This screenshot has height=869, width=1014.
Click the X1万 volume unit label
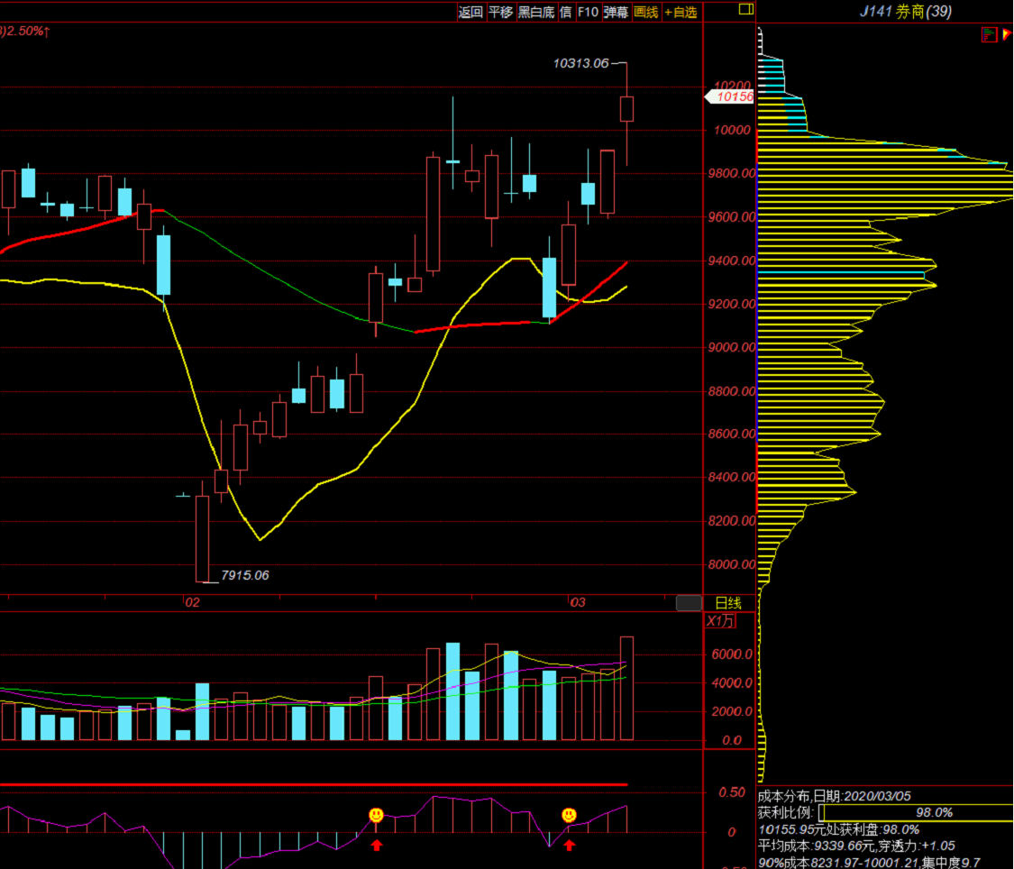click(x=720, y=621)
